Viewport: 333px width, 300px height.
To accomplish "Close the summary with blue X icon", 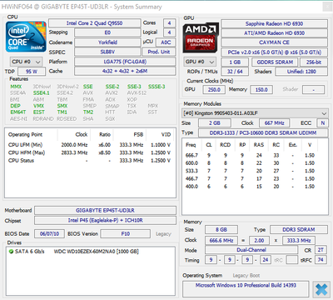I will 321,289.
